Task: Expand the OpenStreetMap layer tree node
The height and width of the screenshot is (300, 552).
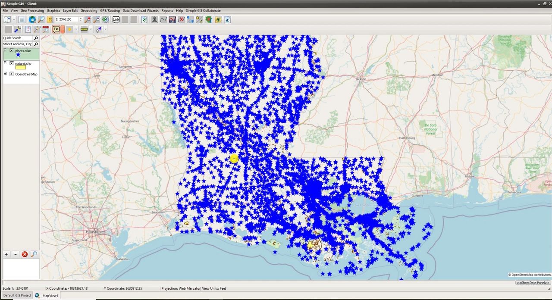Action: [5, 74]
